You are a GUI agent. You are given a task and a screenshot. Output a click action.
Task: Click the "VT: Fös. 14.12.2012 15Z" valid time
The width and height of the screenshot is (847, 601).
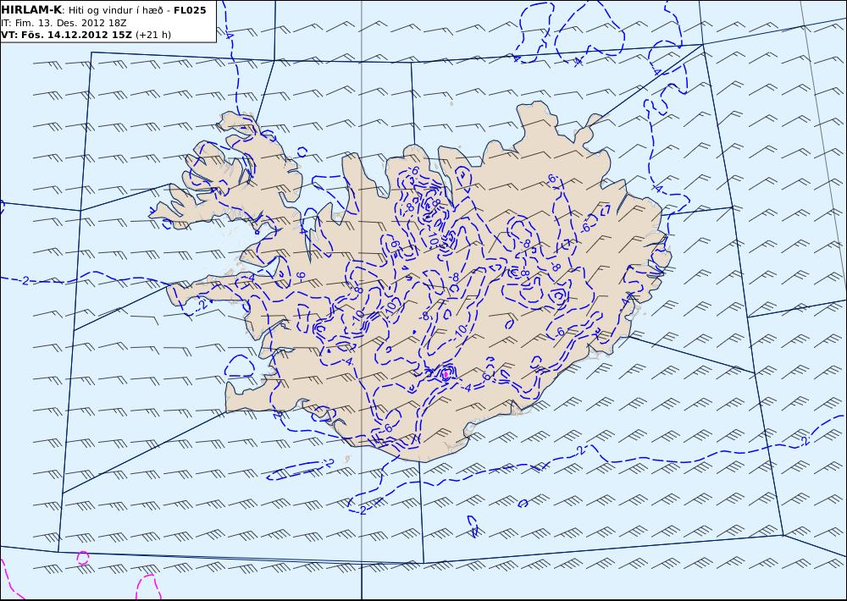click(x=66, y=35)
